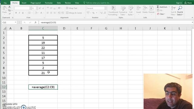Decrease font size with smaller A icon
Image resolution: width=194 pixels, height=109 pixels.
click(x=43, y=8)
